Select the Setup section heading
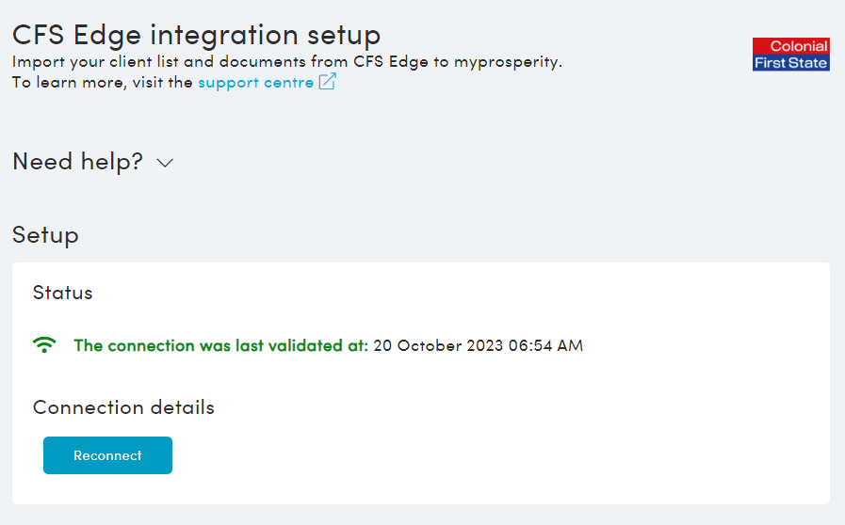Viewport: 845px width, 525px height. [45, 234]
